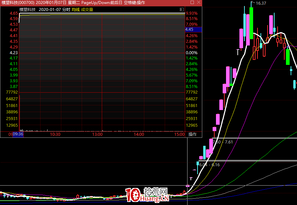The image size is (297, 205).
Task: Toggle the 成交量 volume legend
Action: [x=87, y=10]
